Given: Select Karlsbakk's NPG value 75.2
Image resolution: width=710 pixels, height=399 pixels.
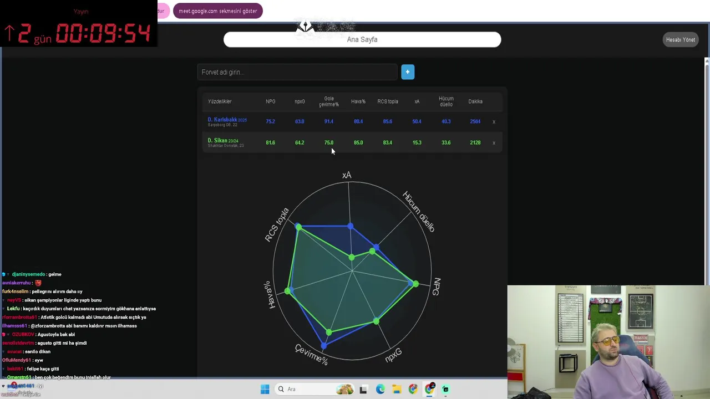Looking at the screenshot, I should click(x=270, y=121).
